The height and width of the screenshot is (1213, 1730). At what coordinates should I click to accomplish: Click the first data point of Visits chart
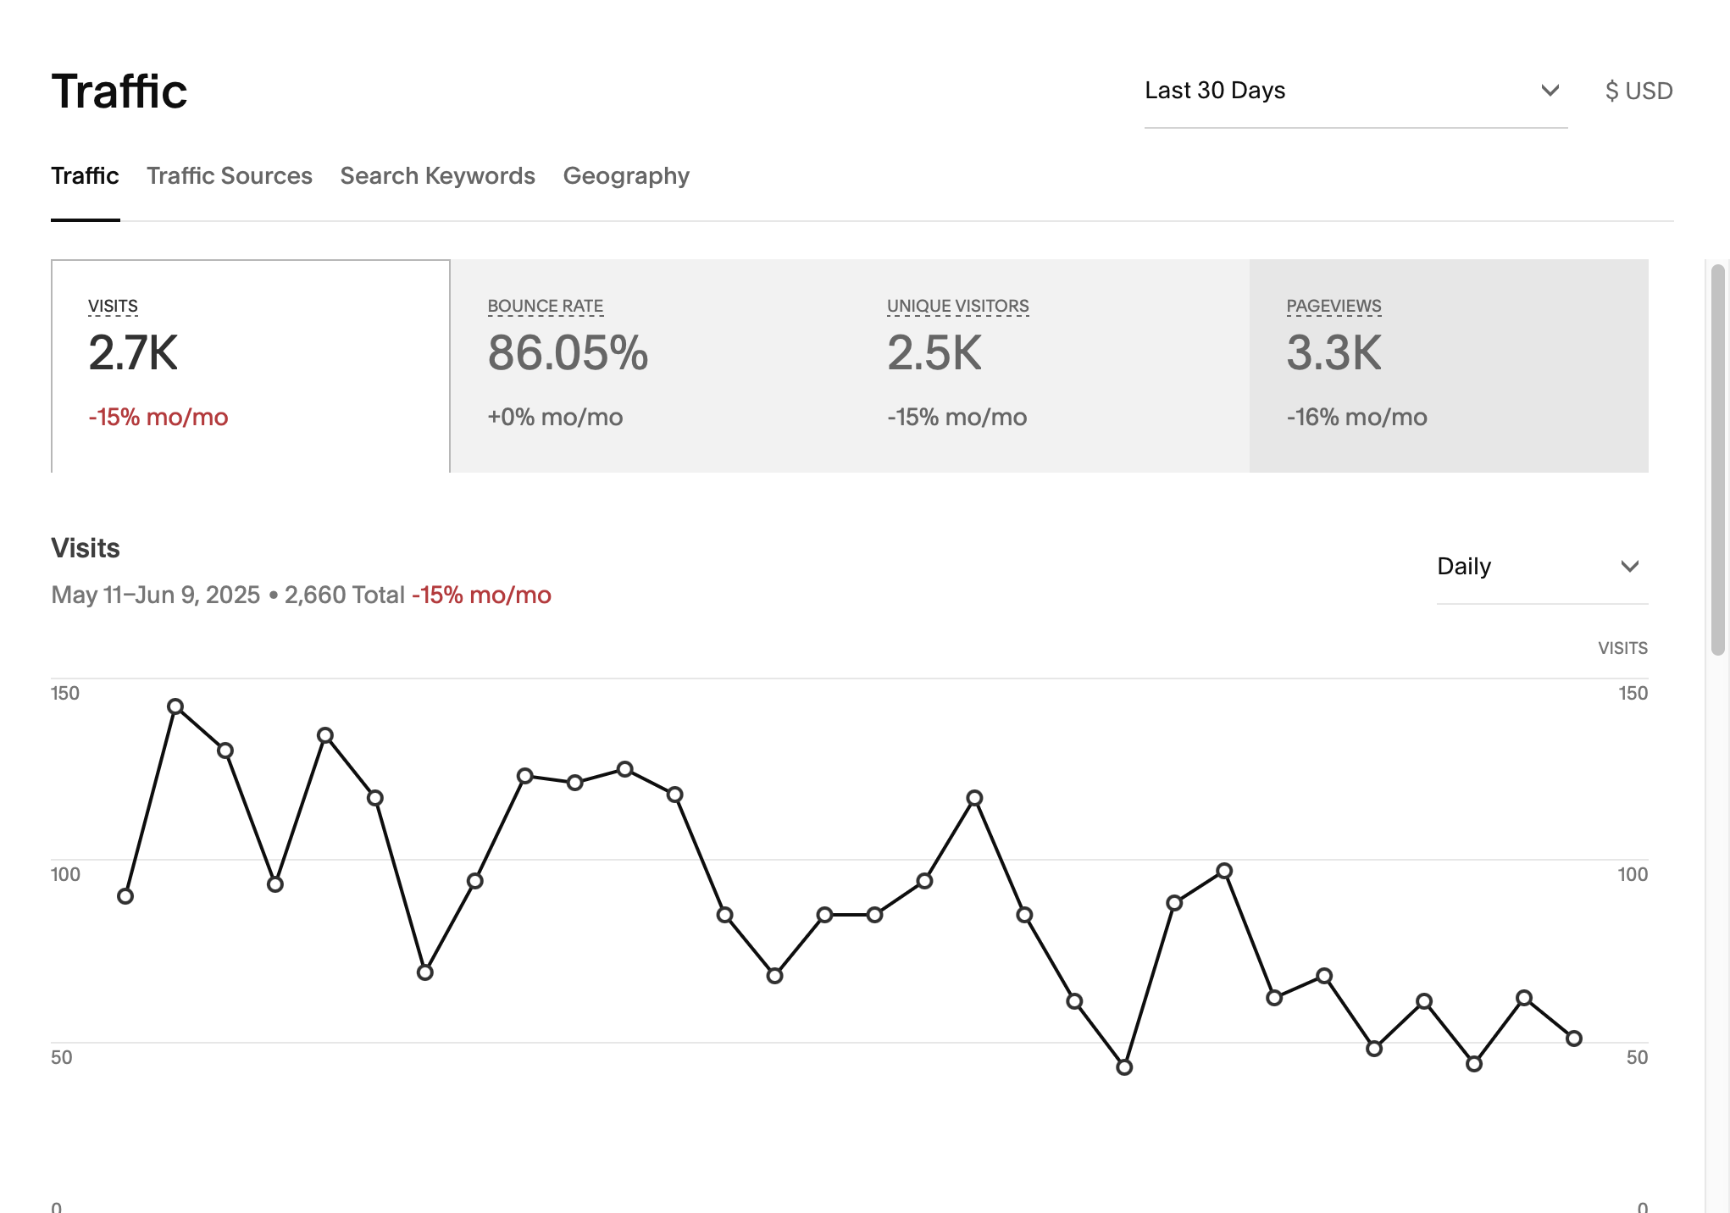(125, 896)
